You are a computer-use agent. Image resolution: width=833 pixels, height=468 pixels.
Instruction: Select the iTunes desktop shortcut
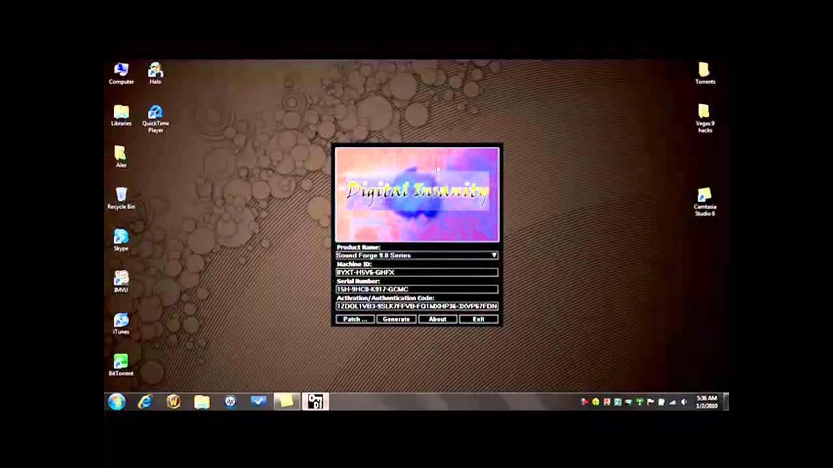(121, 323)
